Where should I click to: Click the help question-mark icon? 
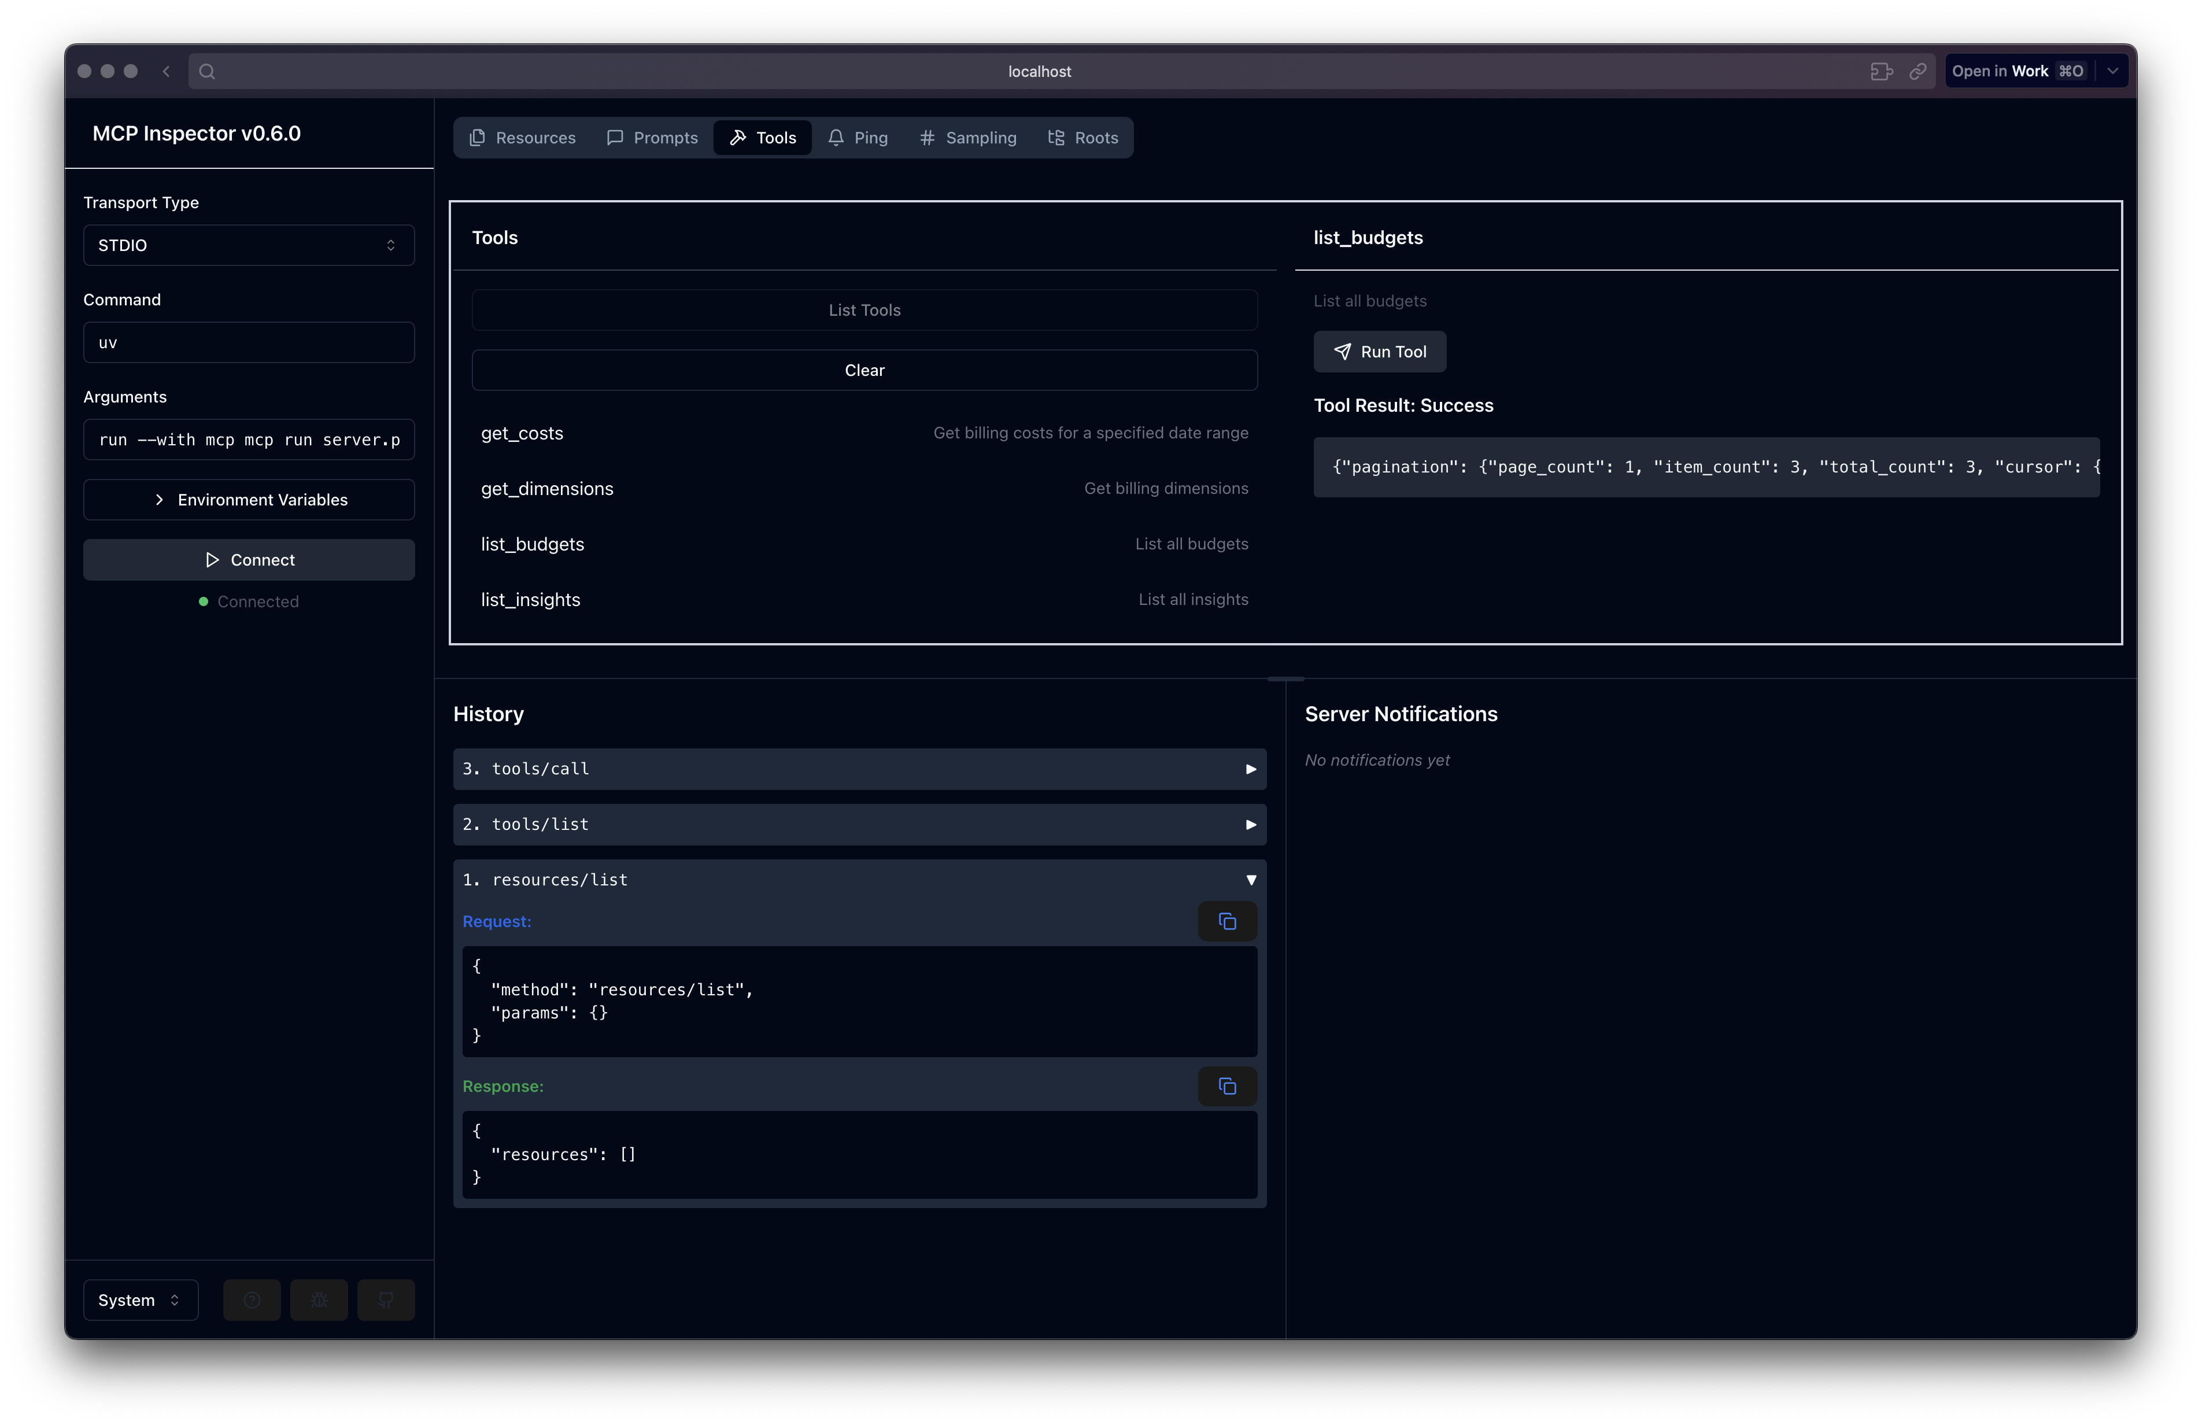[x=252, y=1300]
